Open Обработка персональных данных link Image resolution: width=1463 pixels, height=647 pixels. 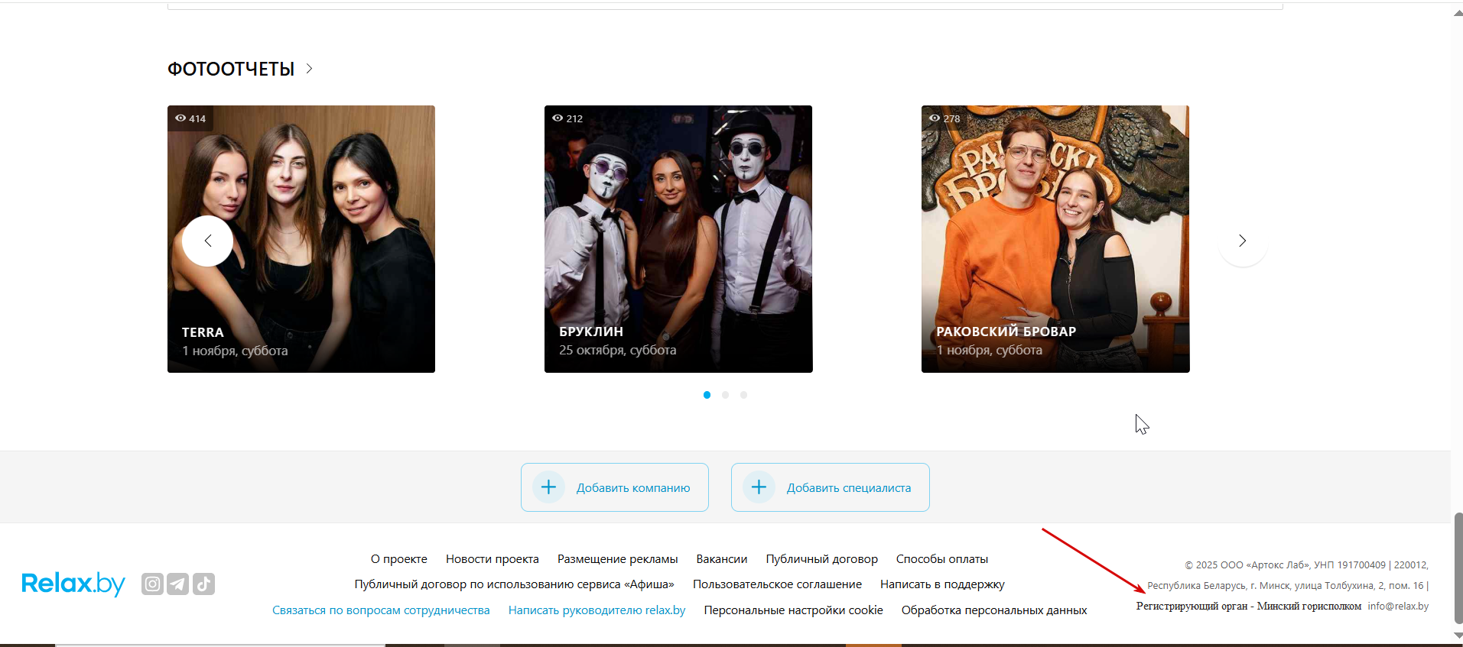click(x=994, y=610)
